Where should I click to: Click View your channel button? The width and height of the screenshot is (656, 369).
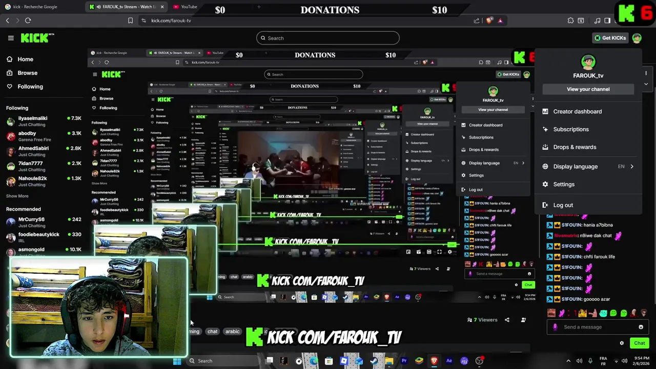(x=588, y=89)
